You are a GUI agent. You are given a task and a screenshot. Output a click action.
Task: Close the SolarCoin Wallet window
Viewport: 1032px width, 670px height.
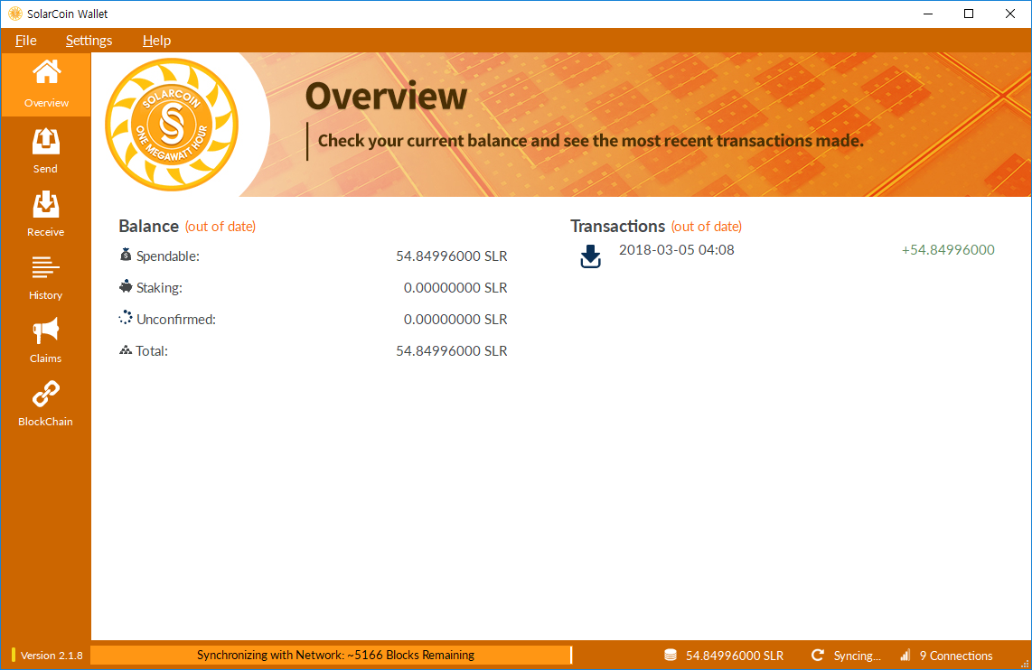[x=1010, y=14]
